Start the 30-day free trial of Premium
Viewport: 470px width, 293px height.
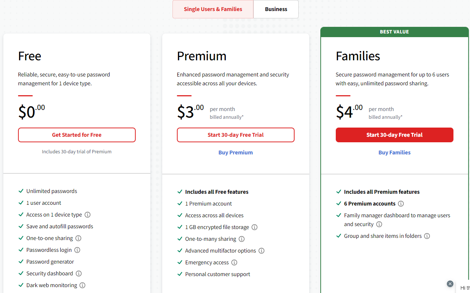pyautogui.click(x=235, y=135)
